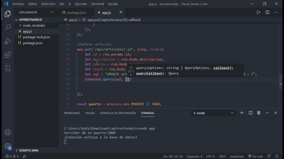Click the Live Share status bar icon
284x159 pixels.
point(25,156)
